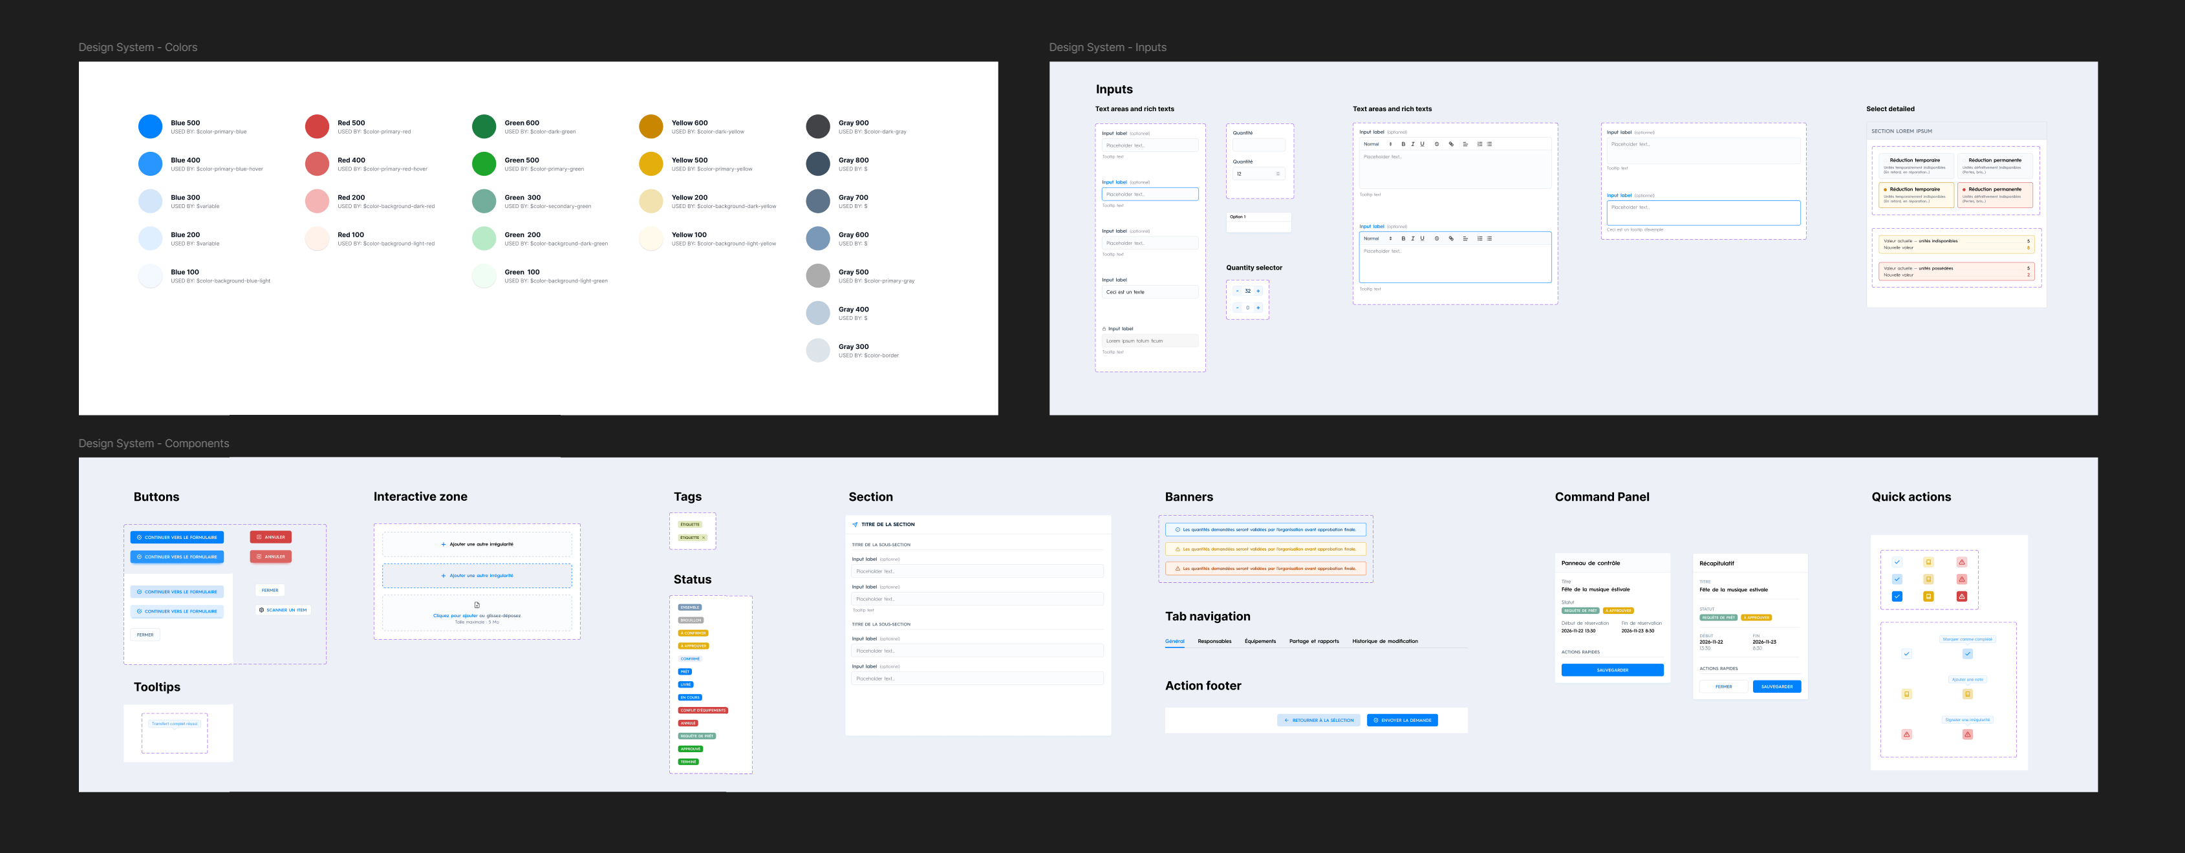Open the Partage et rapports tab
This screenshot has width=2185, height=853.
[x=1314, y=641]
